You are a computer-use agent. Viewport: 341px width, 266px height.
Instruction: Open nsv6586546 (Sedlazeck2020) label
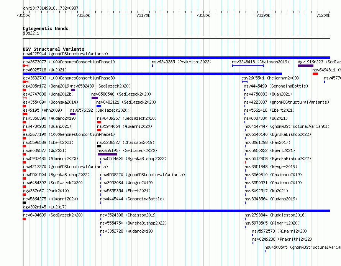tap(121, 94)
